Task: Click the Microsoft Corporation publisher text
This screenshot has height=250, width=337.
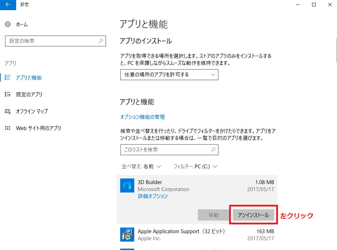Action: coord(163,189)
